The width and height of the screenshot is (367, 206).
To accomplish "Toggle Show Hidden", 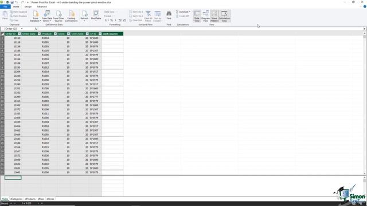I will 214,16.
